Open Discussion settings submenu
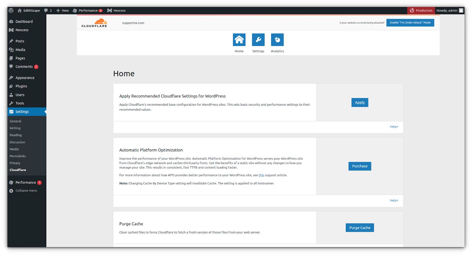 click(17, 142)
